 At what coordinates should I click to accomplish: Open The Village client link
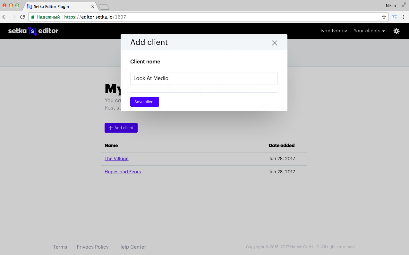(116, 159)
